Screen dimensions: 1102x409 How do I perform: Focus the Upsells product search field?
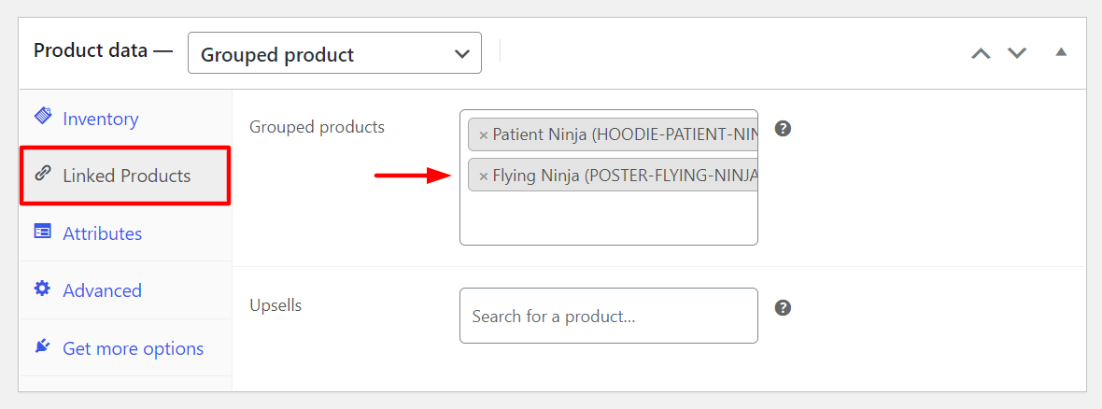pyautogui.click(x=608, y=316)
